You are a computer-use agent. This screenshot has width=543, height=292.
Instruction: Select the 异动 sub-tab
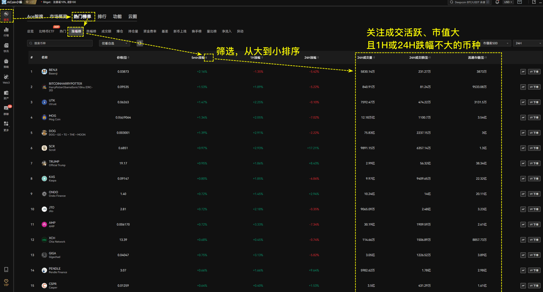coord(240,31)
